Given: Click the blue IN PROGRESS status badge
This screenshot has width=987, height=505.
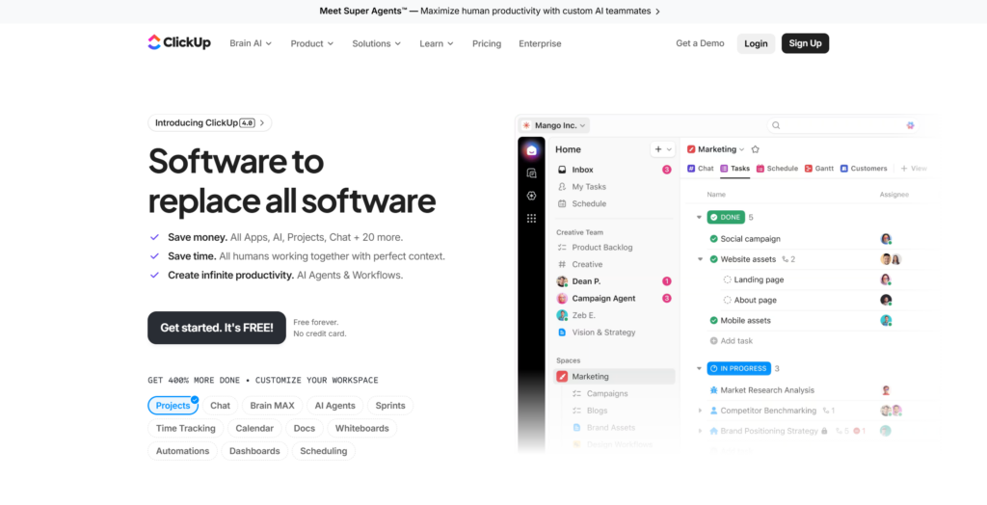Looking at the screenshot, I should 739,368.
